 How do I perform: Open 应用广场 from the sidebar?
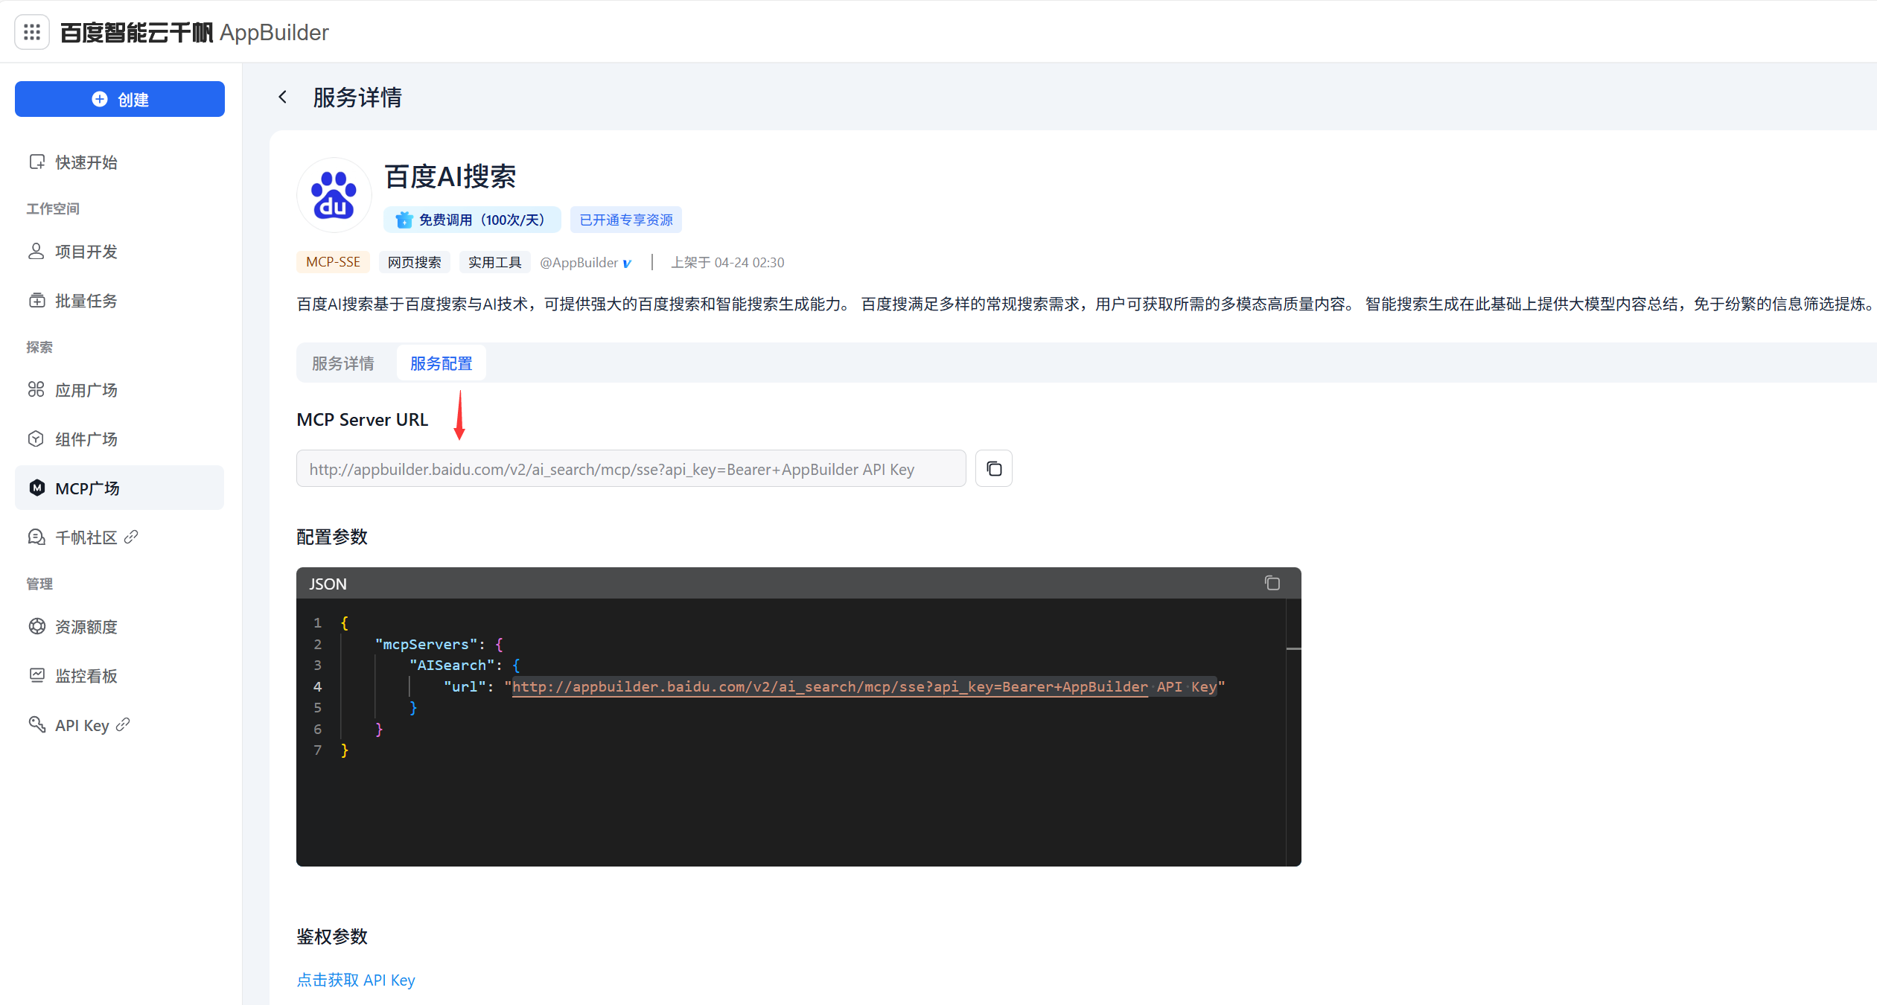tap(86, 390)
